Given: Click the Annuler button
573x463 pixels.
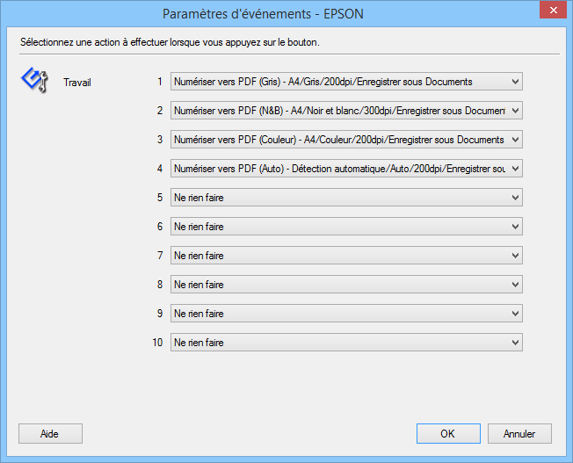Looking at the screenshot, I should (x=519, y=434).
